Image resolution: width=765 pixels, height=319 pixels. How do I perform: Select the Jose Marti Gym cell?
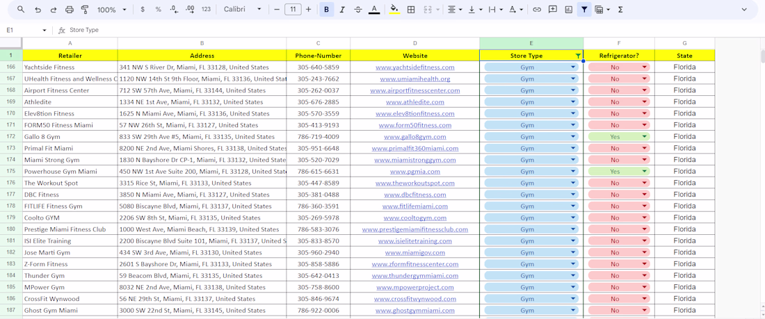click(x=70, y=253)
